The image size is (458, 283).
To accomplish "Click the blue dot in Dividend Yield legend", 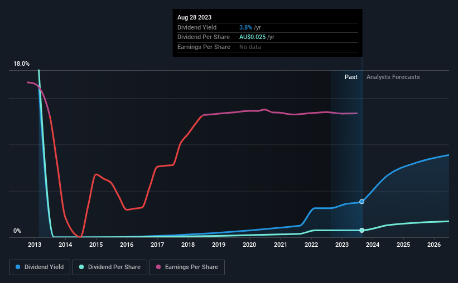I will coord(18,267).
